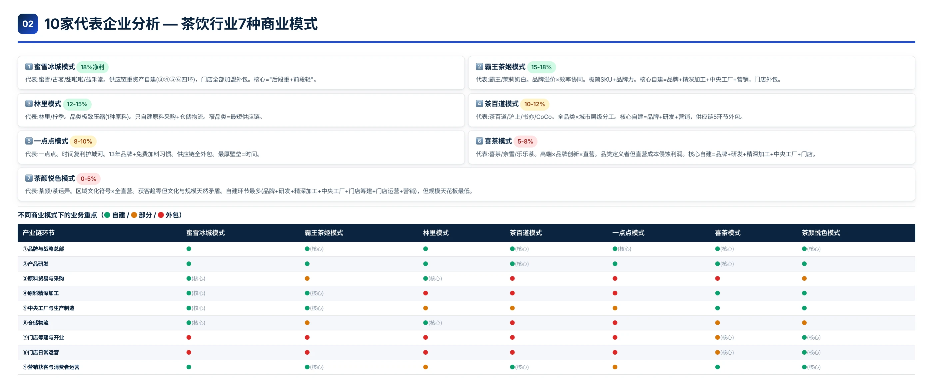Click the ⑧门店日常运营 row label
The image size is (929, 387).
tap(41, 352)
